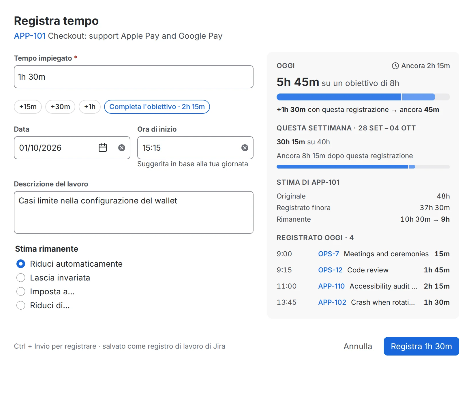
Task: Open the APP-101 issue link in header
Action: click(30, 36)
